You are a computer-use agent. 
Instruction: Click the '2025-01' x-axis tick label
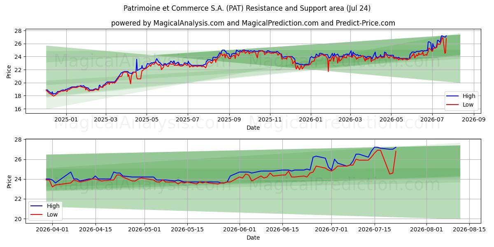(x=66, y=119)
